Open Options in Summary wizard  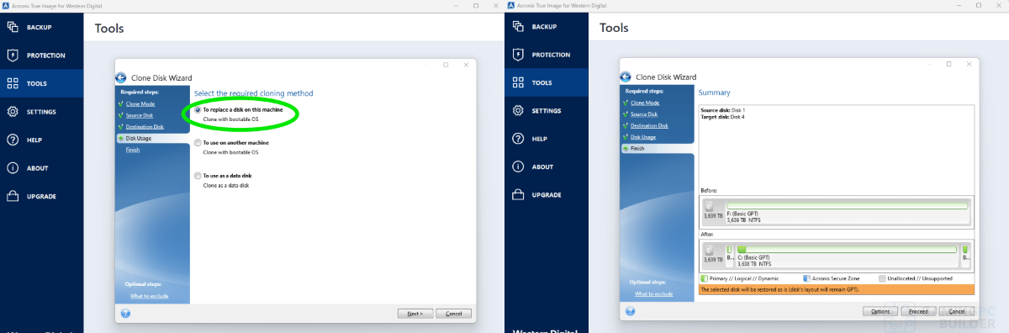880,311
